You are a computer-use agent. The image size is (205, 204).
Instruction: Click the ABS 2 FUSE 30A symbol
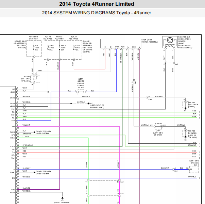pyautogui.click(x=59, y=48)
